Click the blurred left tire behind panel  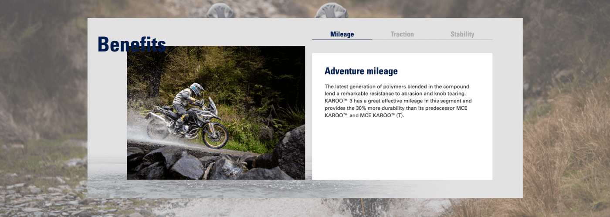point(221,10)
